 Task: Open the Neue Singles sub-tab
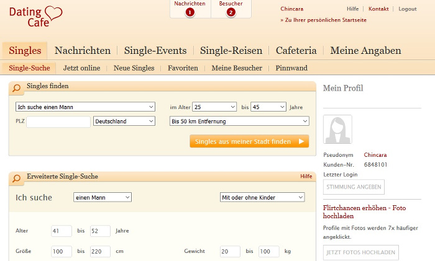click(134, 68)
